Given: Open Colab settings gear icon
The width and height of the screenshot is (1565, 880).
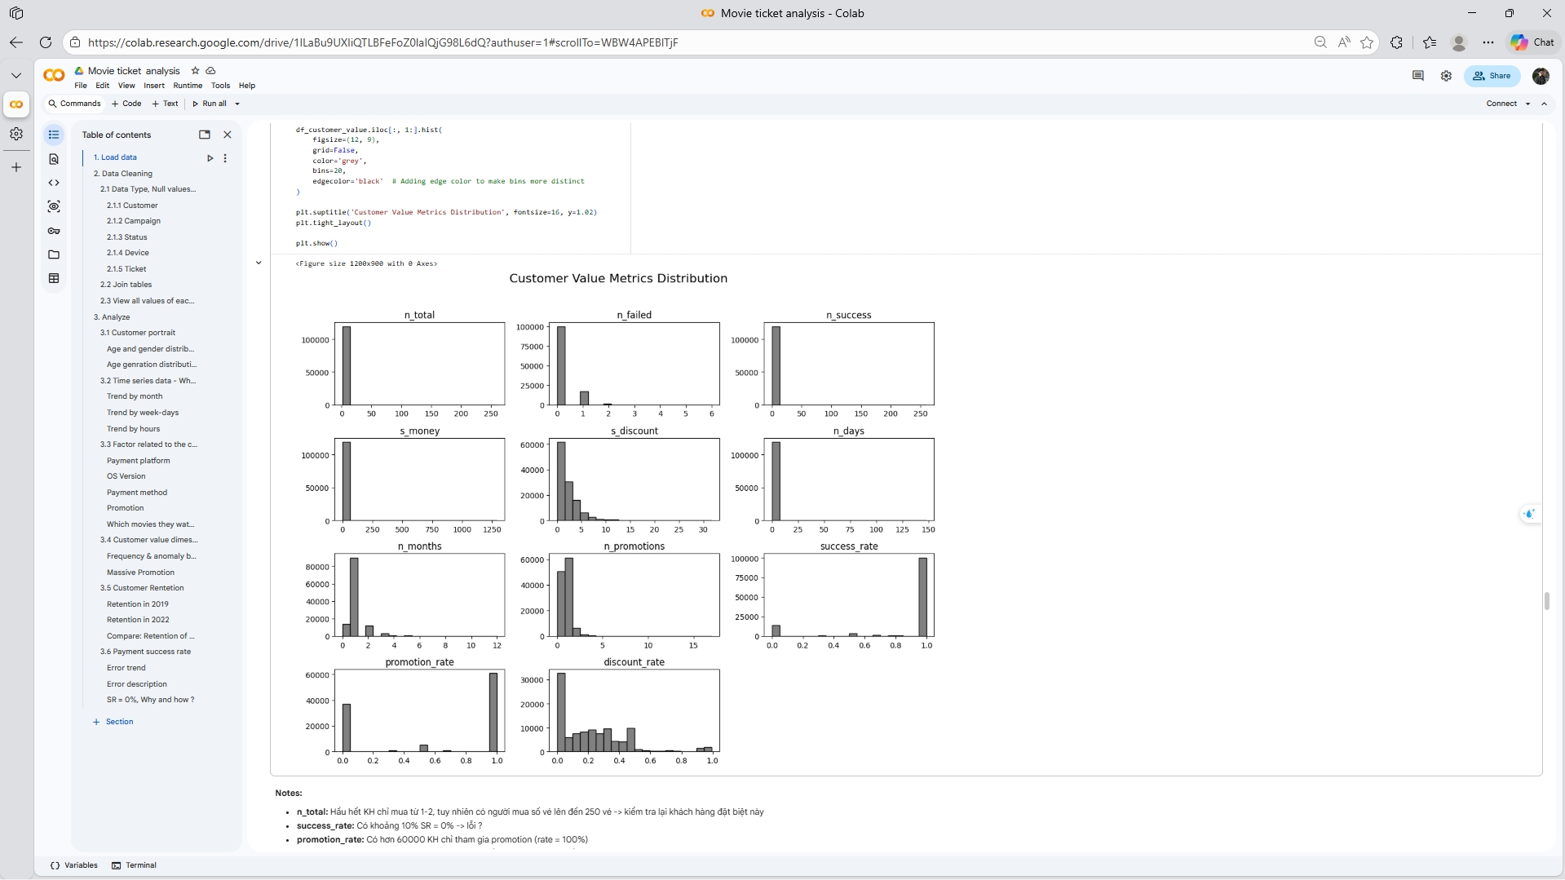Looking at the screenshot, I should [1446, 76].
